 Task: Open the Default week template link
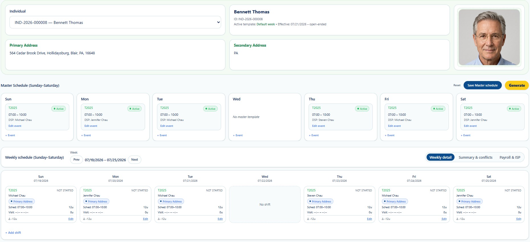click(266, 24)
